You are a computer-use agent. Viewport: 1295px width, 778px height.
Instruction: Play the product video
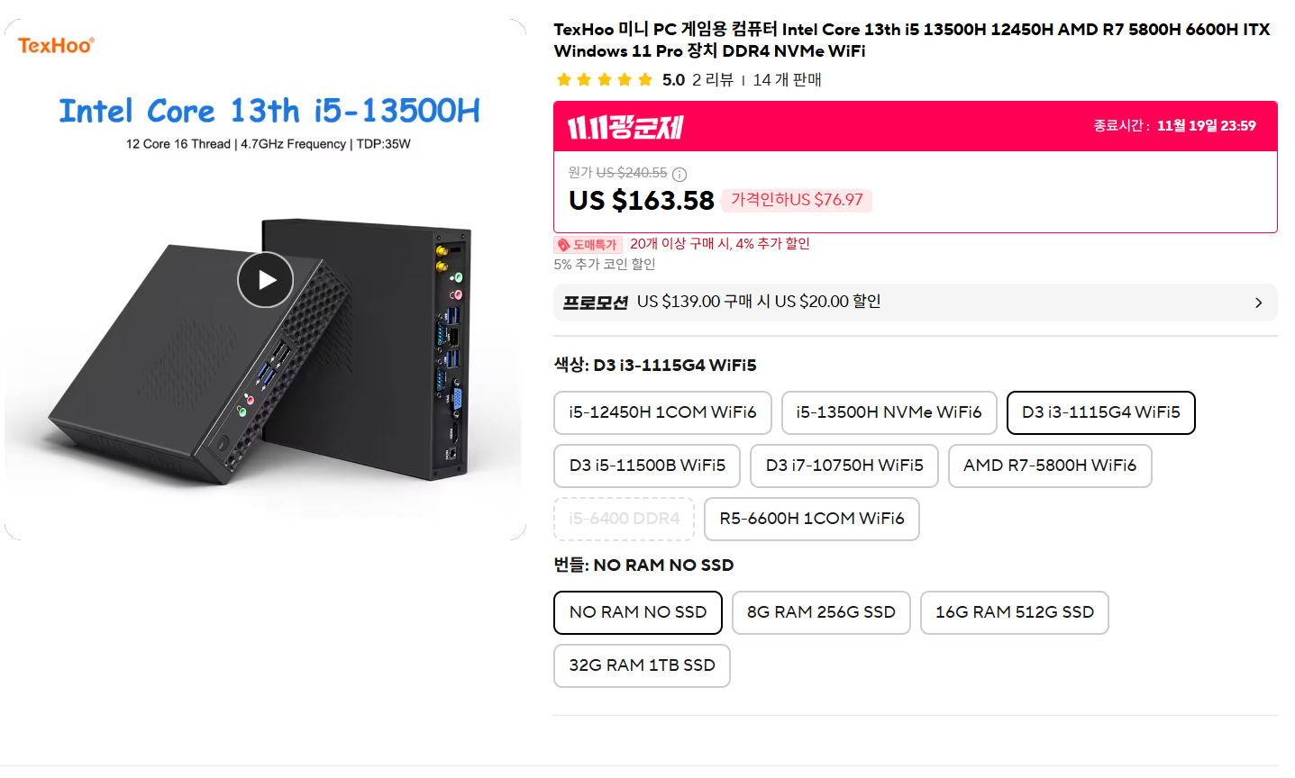point(265,280)
